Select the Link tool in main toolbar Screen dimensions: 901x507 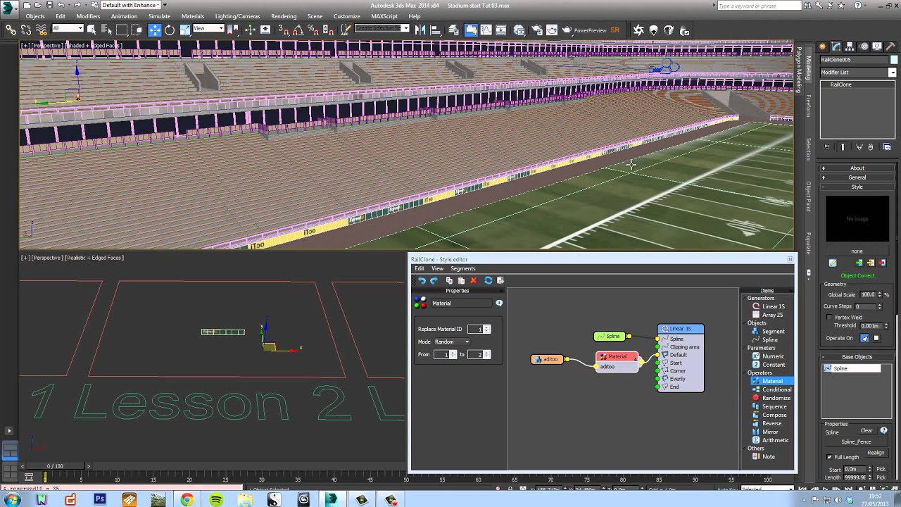(x=11, y=30)
